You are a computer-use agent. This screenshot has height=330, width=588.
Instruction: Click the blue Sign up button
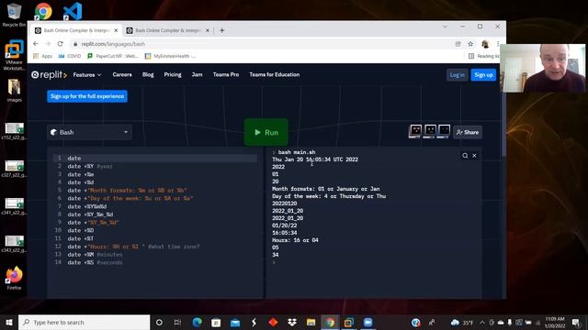point(483,75)
